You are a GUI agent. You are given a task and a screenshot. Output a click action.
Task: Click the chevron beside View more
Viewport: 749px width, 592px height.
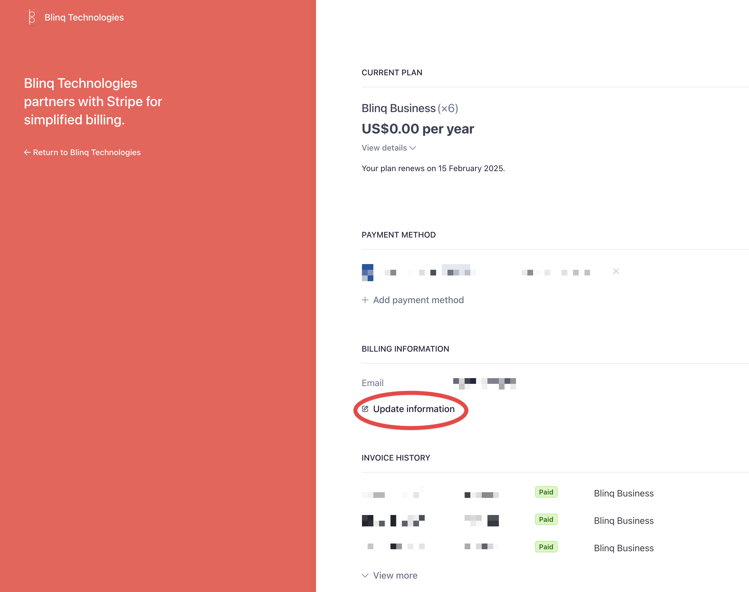[x=365, y=576]
